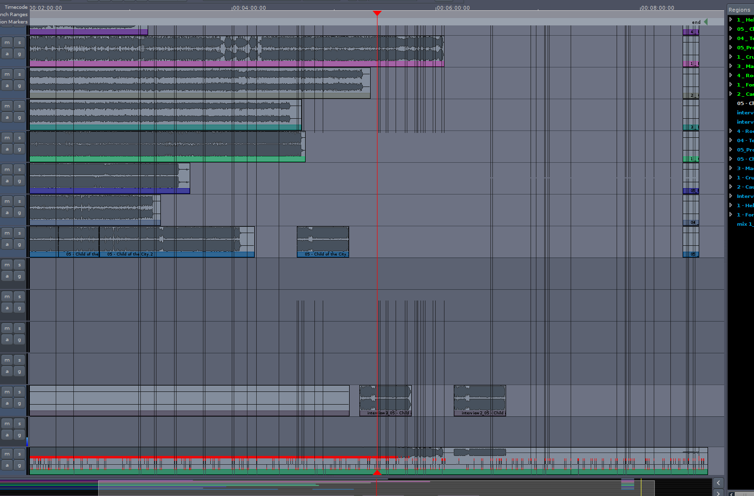Mute the track holding the interview regions

pos(7,392)
